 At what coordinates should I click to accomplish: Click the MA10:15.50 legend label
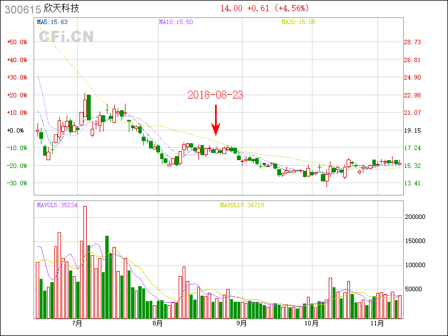coord(176,22)
